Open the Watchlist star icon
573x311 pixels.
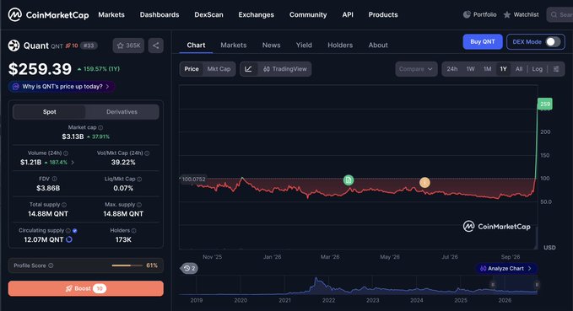pyautogui.click(x=507, y=14)
